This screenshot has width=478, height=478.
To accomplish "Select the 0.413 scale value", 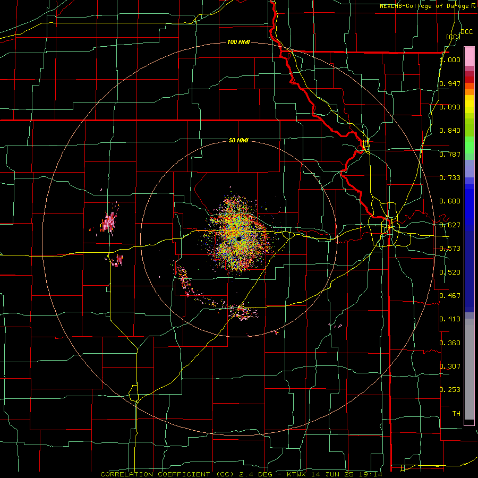I will [x=450, y=319].
